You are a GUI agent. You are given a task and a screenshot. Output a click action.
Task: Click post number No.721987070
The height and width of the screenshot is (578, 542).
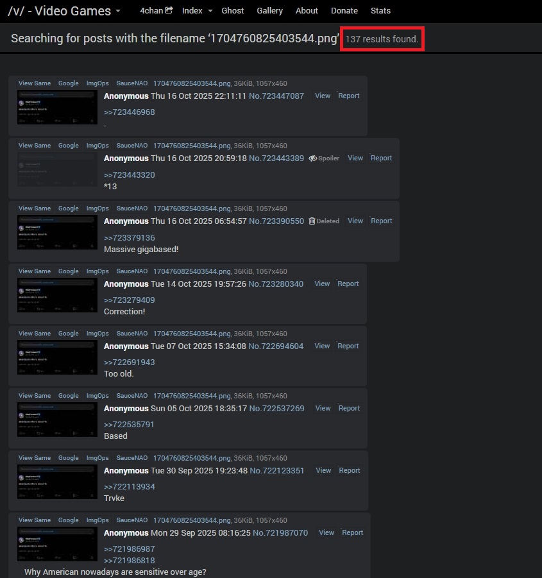(280, 533)
